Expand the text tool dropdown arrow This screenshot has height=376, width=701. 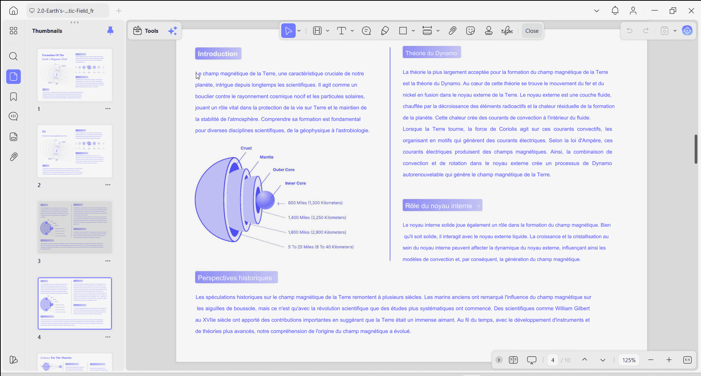352,31
